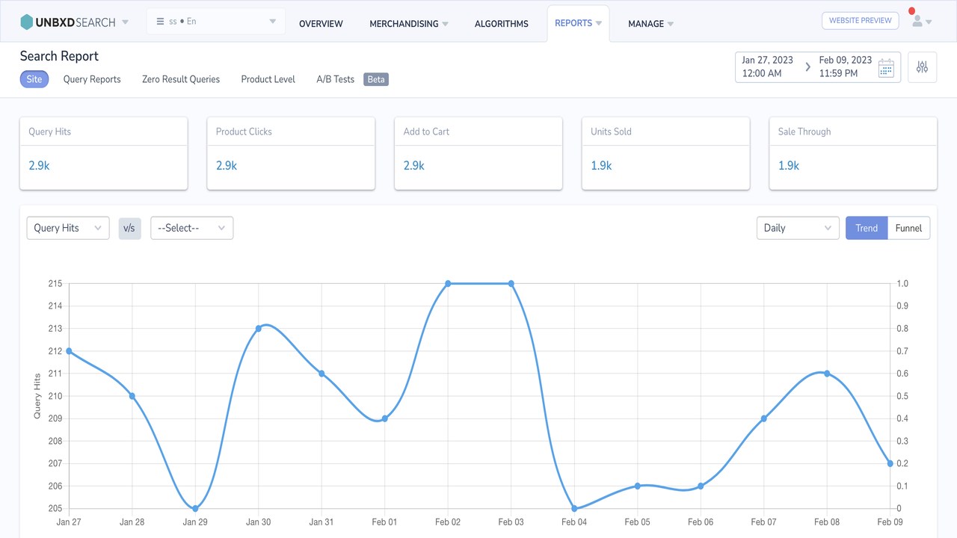Open the Daily interval dropdown
The width and height of the screenshot is (957, 538).
798,228
